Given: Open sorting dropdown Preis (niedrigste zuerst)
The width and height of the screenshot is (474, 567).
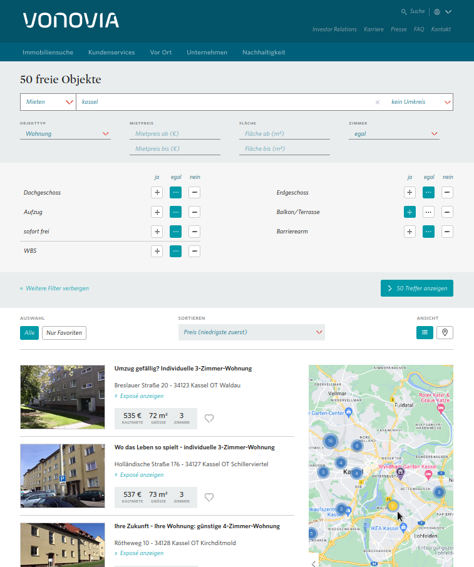Looking at the screenshot, I should pos(251,332).
